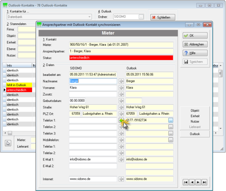This screenshot has height=191, width=226.
Task: Click the Firma field in Stammdaten
Action: [x=27, y=29]
